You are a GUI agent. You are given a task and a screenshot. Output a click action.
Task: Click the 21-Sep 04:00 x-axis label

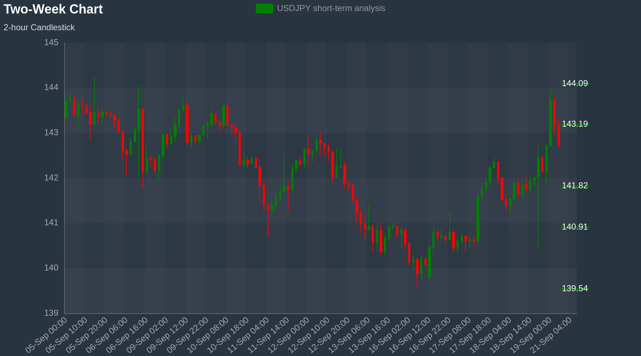551,335
